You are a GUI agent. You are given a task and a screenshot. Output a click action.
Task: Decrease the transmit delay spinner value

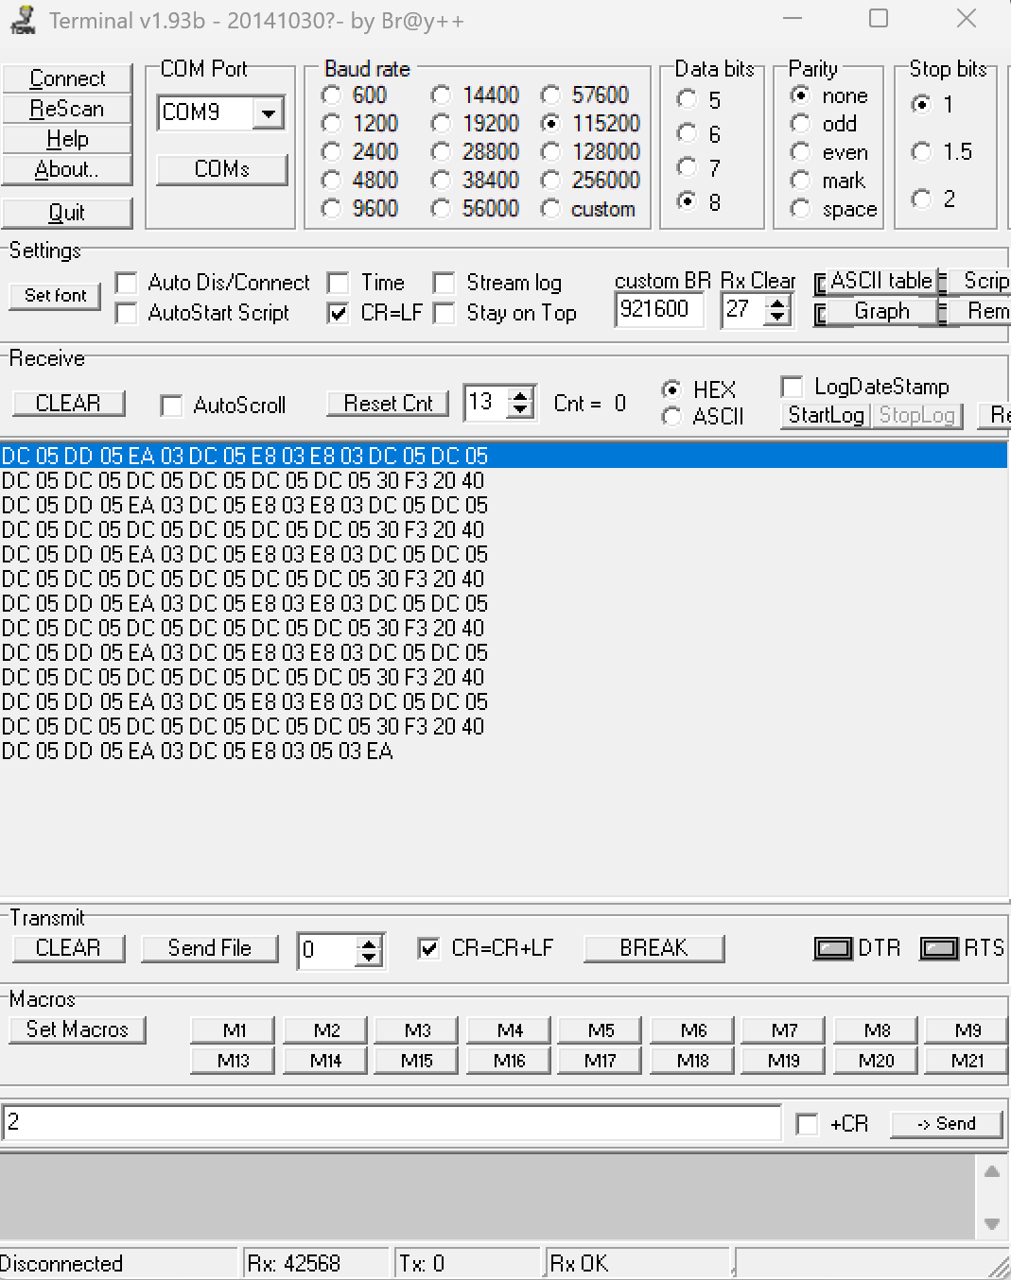369,958
